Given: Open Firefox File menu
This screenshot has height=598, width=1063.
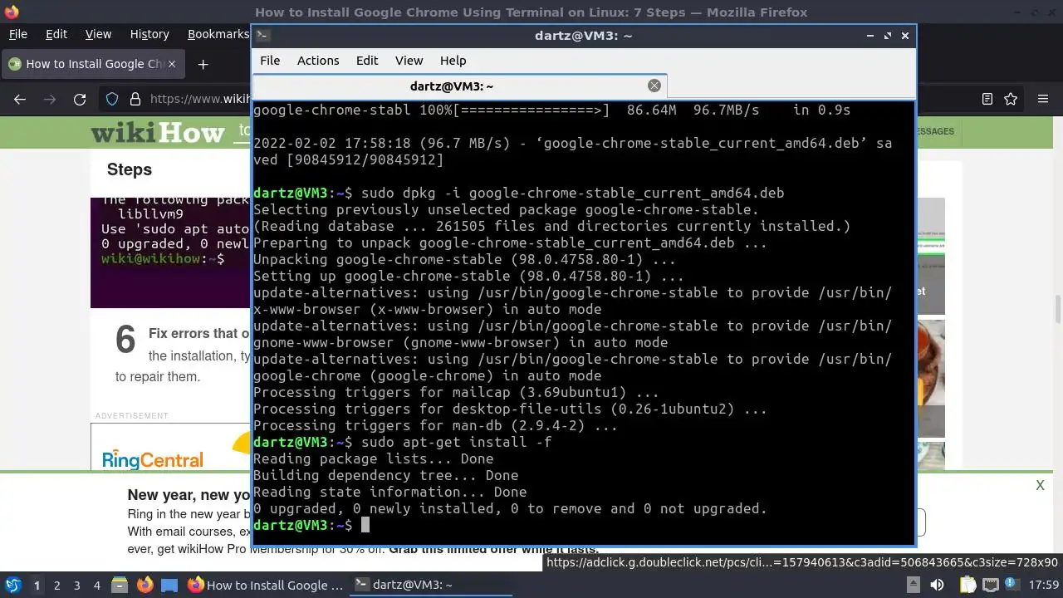Looking at the screenshot, I should point(17,34).
